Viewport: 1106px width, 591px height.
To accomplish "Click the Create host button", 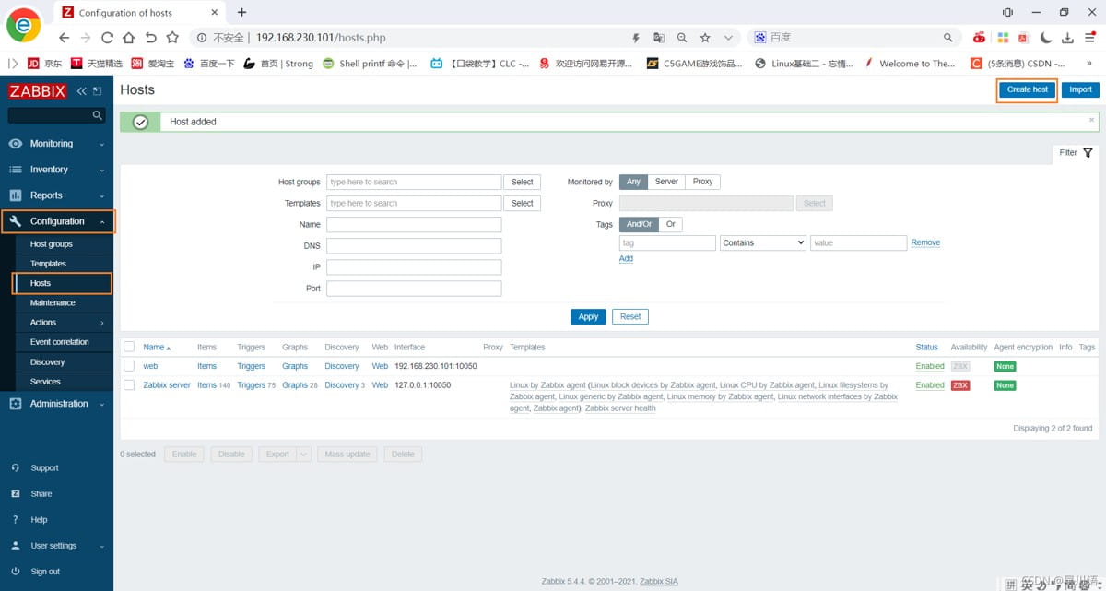I will 1027,89.
